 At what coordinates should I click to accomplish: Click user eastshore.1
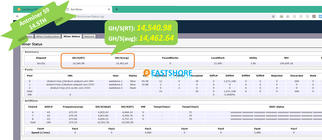coord(116,81)
